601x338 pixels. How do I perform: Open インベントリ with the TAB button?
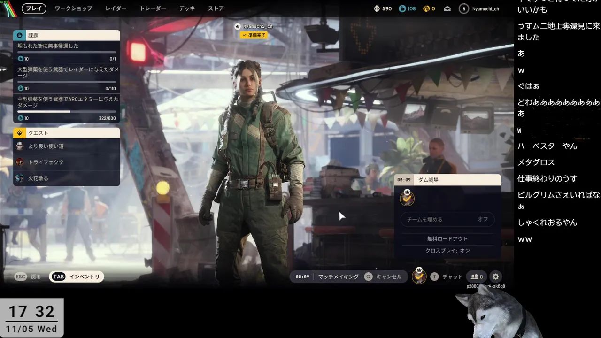pyautogui.click(x=77, y=277)
